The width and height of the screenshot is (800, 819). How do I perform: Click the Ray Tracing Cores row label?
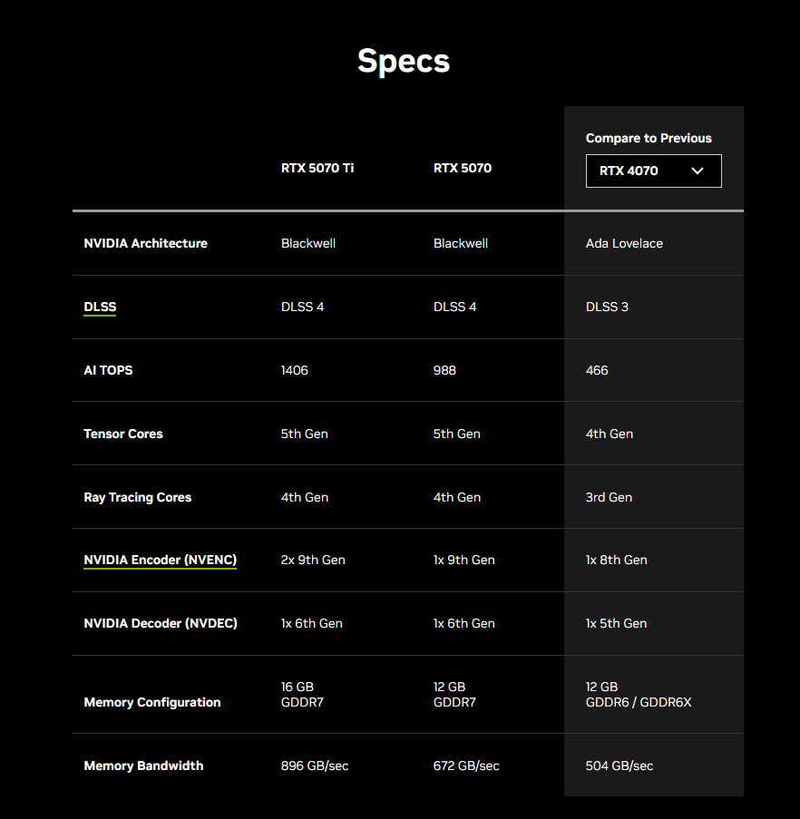pyautogui.click(x=138, y=497)
